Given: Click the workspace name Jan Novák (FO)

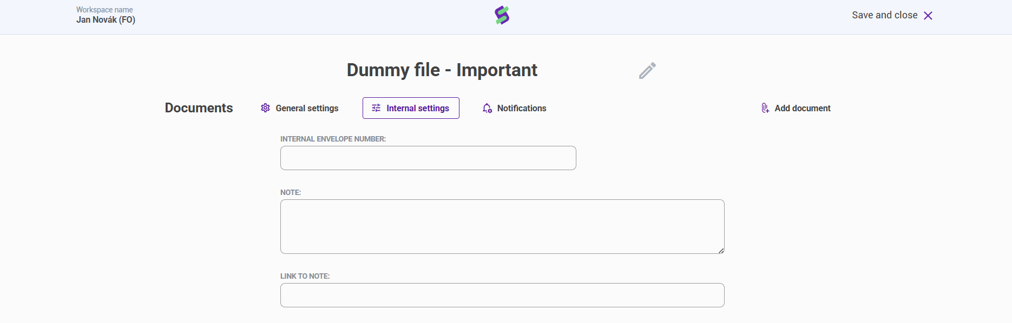Looking at the screenshot, I should click(x=106, y=20).
